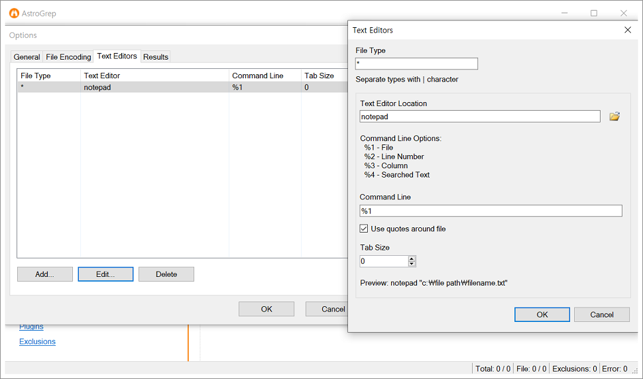Select the 'notepad' row in editor list

click(x=182, y=87)
